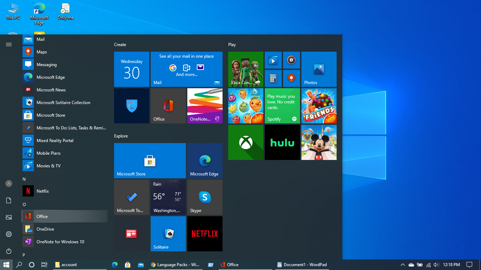Open the small Movies & TV tile
Screen dimensions: 481x270
pos(273,60)
